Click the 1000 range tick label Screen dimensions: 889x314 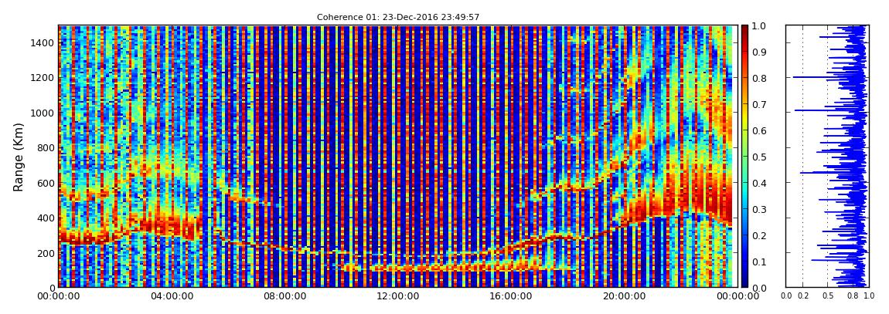click(x=43, y=113)
